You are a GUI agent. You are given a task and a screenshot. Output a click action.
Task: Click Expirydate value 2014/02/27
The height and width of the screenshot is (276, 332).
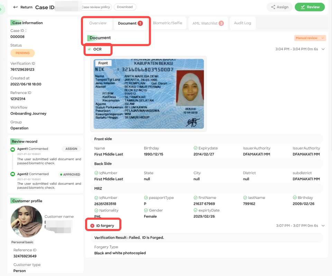[204, 154]
